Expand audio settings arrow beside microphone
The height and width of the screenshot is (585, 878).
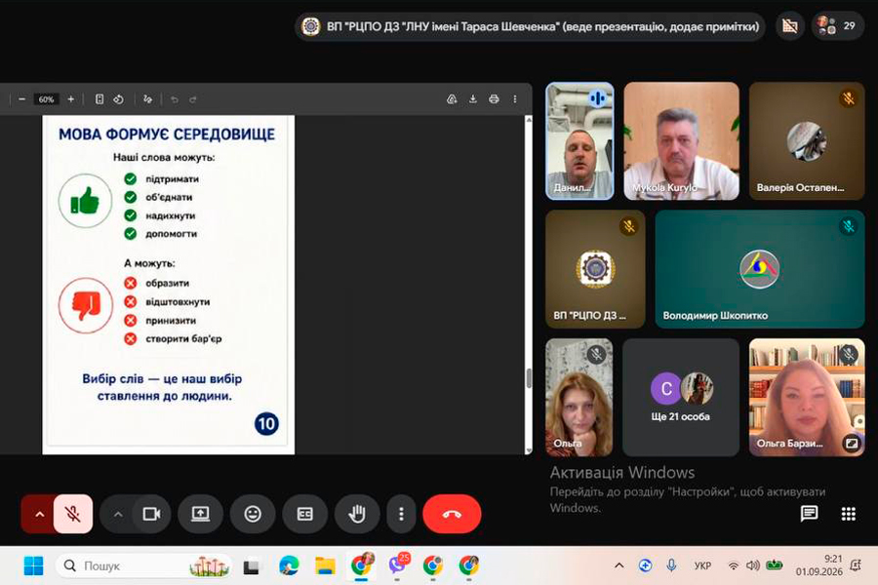[39, 514]
